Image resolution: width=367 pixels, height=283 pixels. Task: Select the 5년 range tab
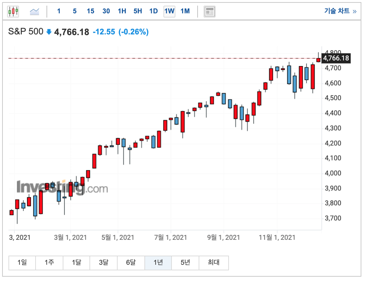click(x=185, y=263)
